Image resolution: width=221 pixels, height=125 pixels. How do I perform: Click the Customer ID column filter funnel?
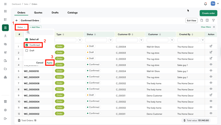[141, 40]
